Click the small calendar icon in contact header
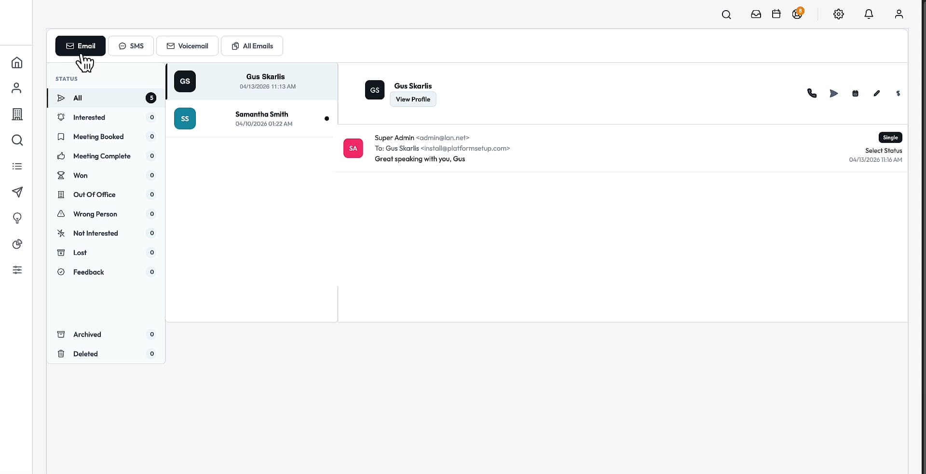Screen dimensions: 926x474 click(855, 94)
